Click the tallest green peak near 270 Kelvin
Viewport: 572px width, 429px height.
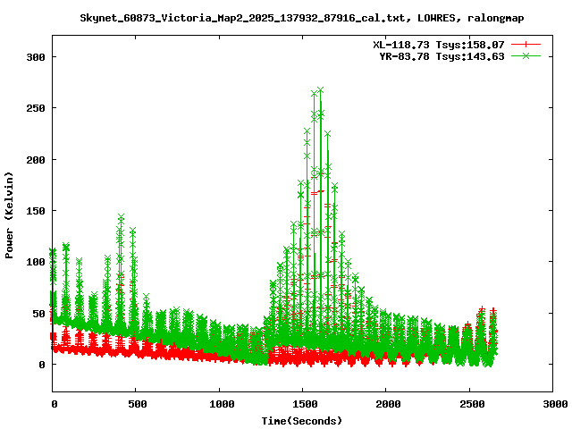point(320,90)
